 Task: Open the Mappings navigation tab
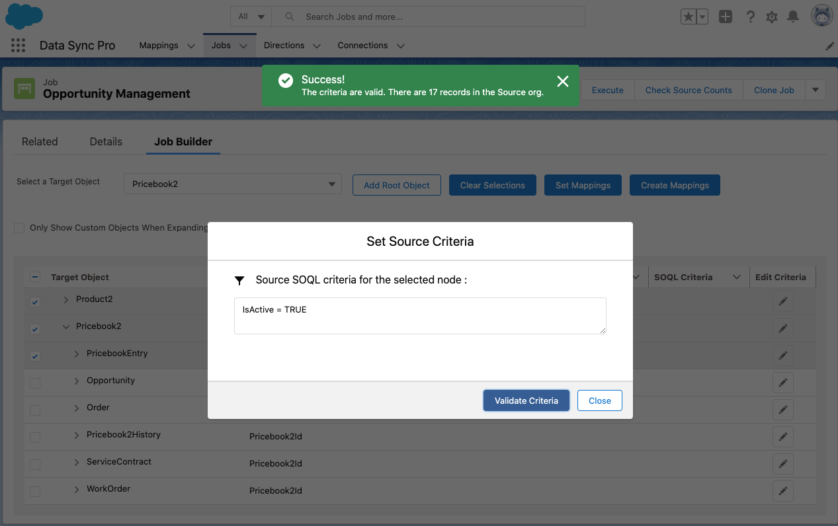[159, 46]
